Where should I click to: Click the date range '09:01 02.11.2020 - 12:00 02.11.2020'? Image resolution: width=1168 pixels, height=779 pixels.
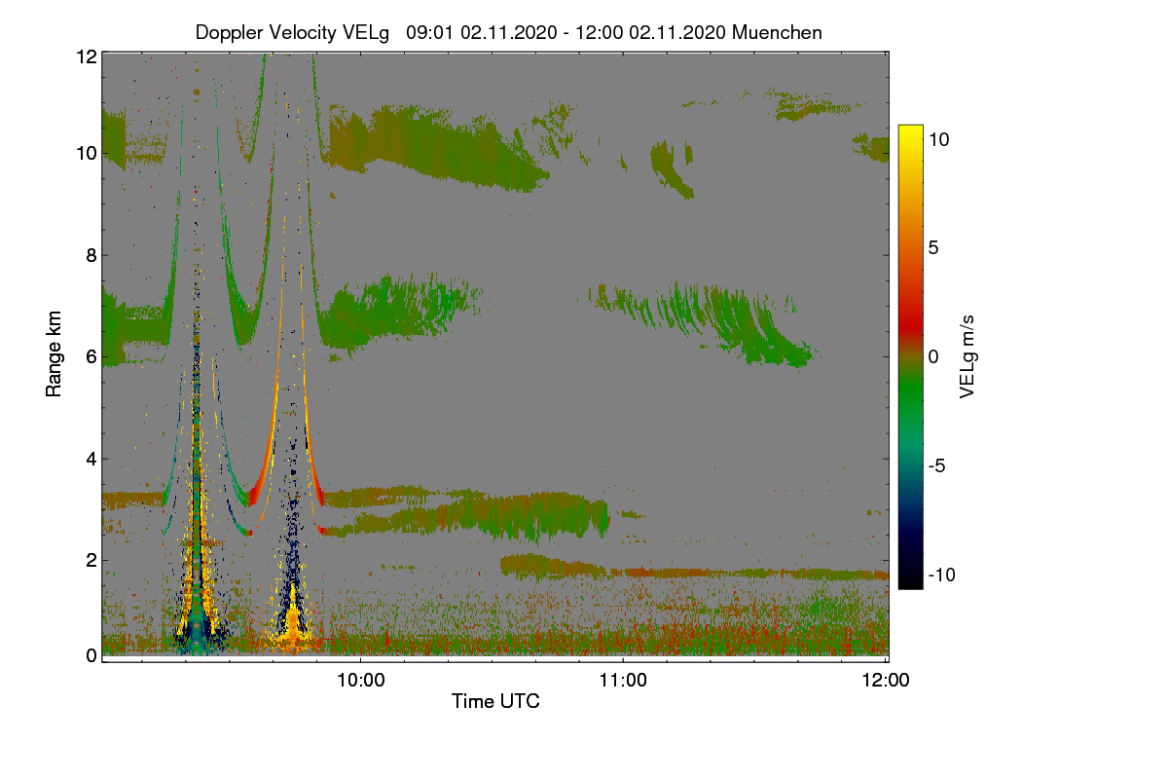566,32
